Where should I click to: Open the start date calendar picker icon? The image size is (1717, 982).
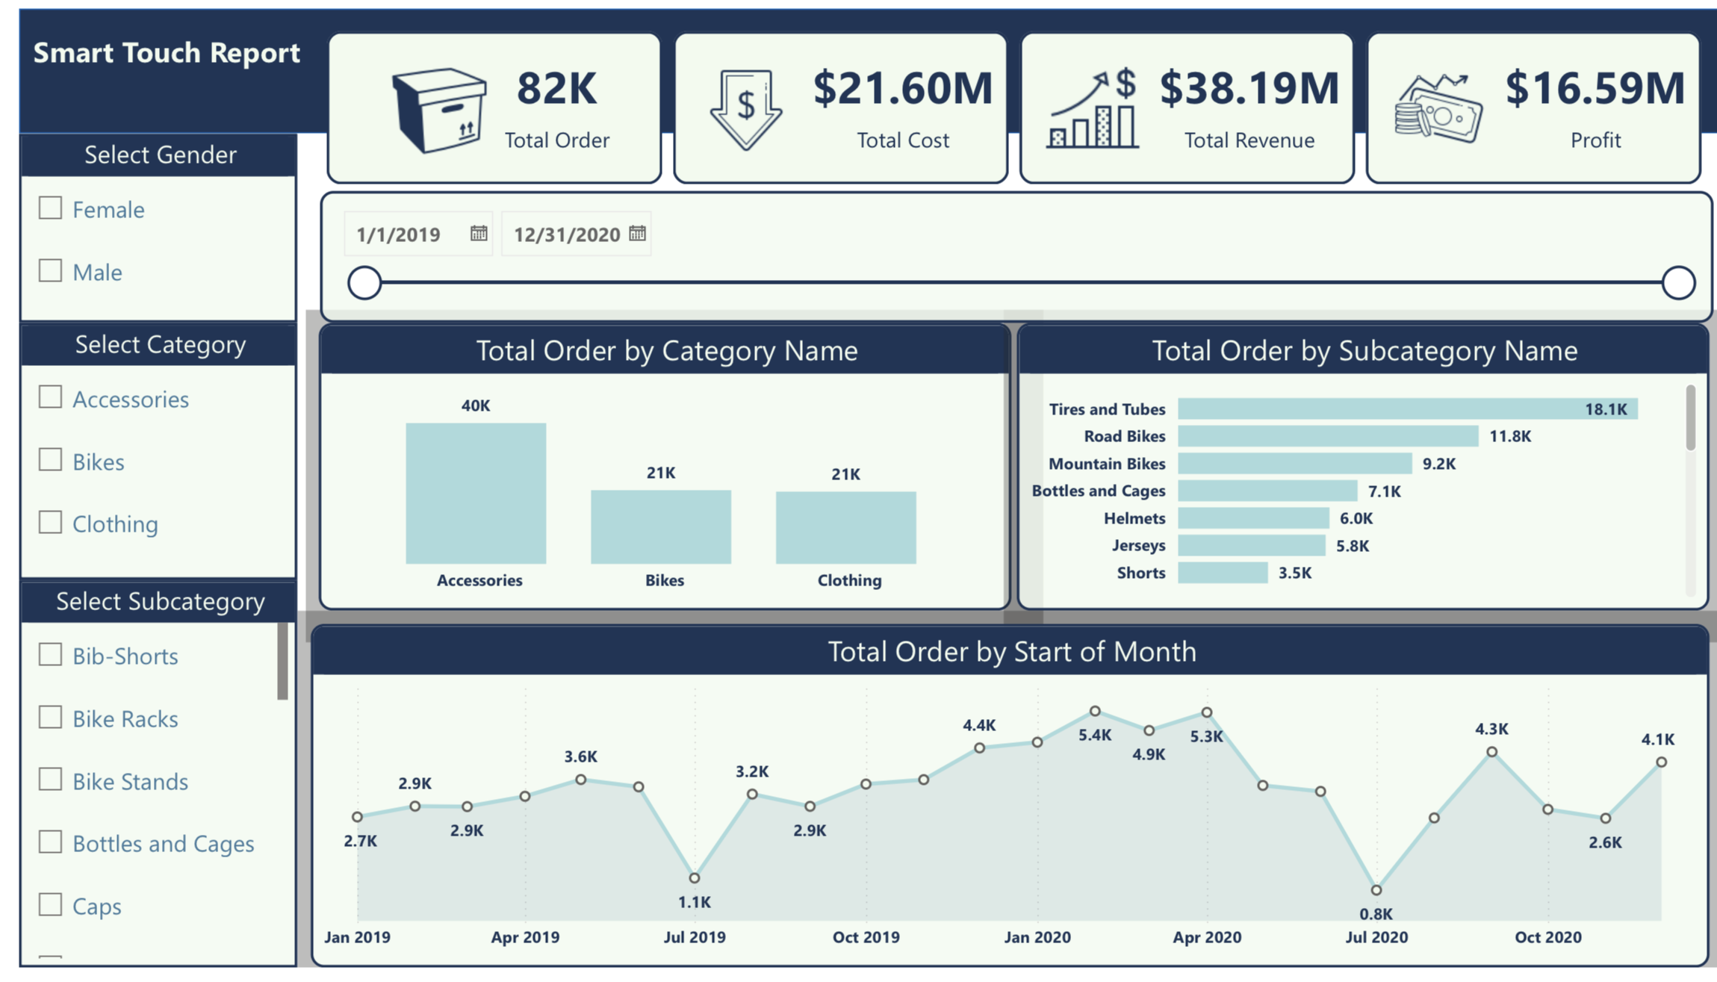point(479,234)
